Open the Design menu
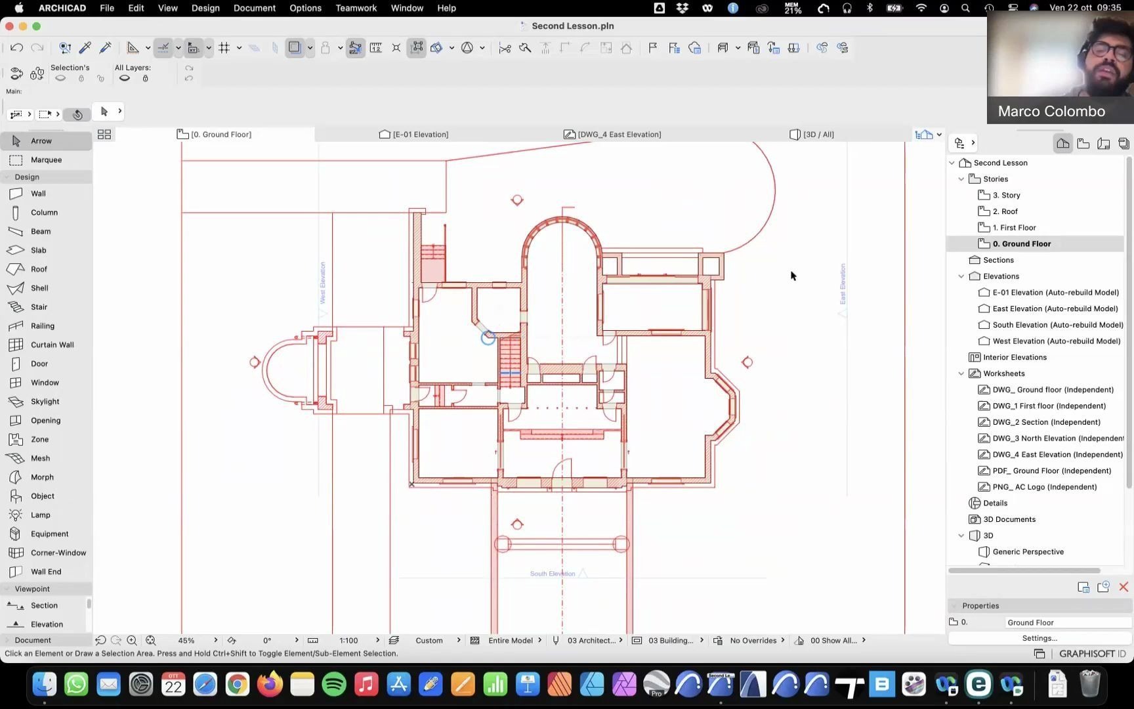Image resolution: width=1134 pixels, height=709 pixels. tap(205, 8)
